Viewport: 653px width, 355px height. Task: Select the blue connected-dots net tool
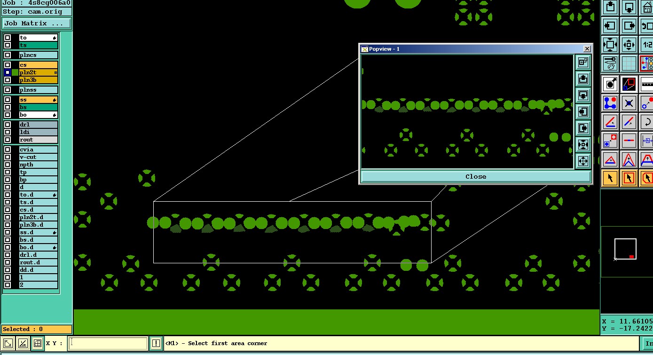point(610,103)
